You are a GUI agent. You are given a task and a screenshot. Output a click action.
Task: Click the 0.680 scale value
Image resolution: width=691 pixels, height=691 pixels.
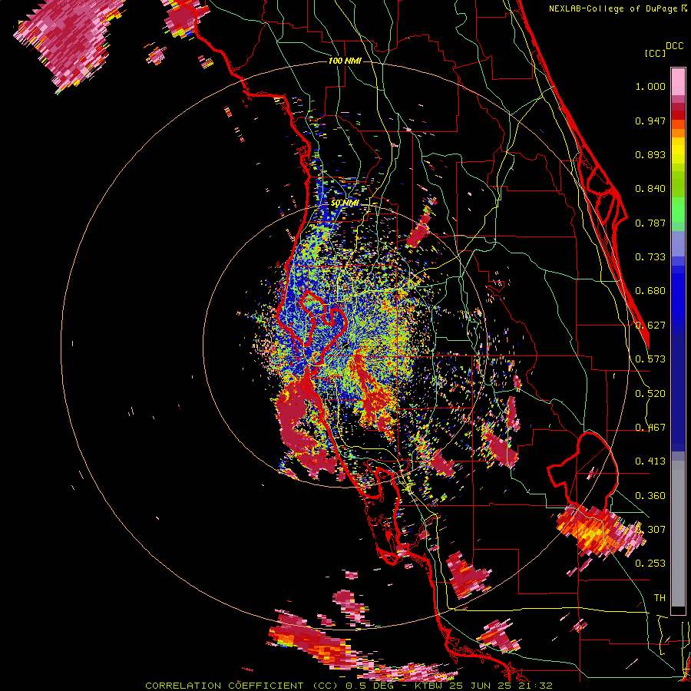[650, 291]
